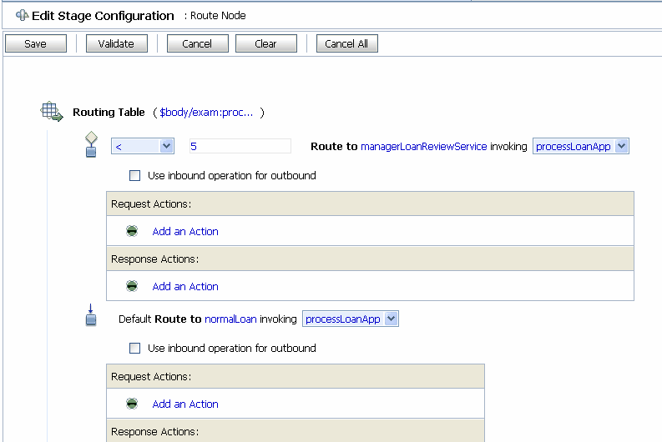
Task: Click the Routing Table label
Action: tap(109, 113)
